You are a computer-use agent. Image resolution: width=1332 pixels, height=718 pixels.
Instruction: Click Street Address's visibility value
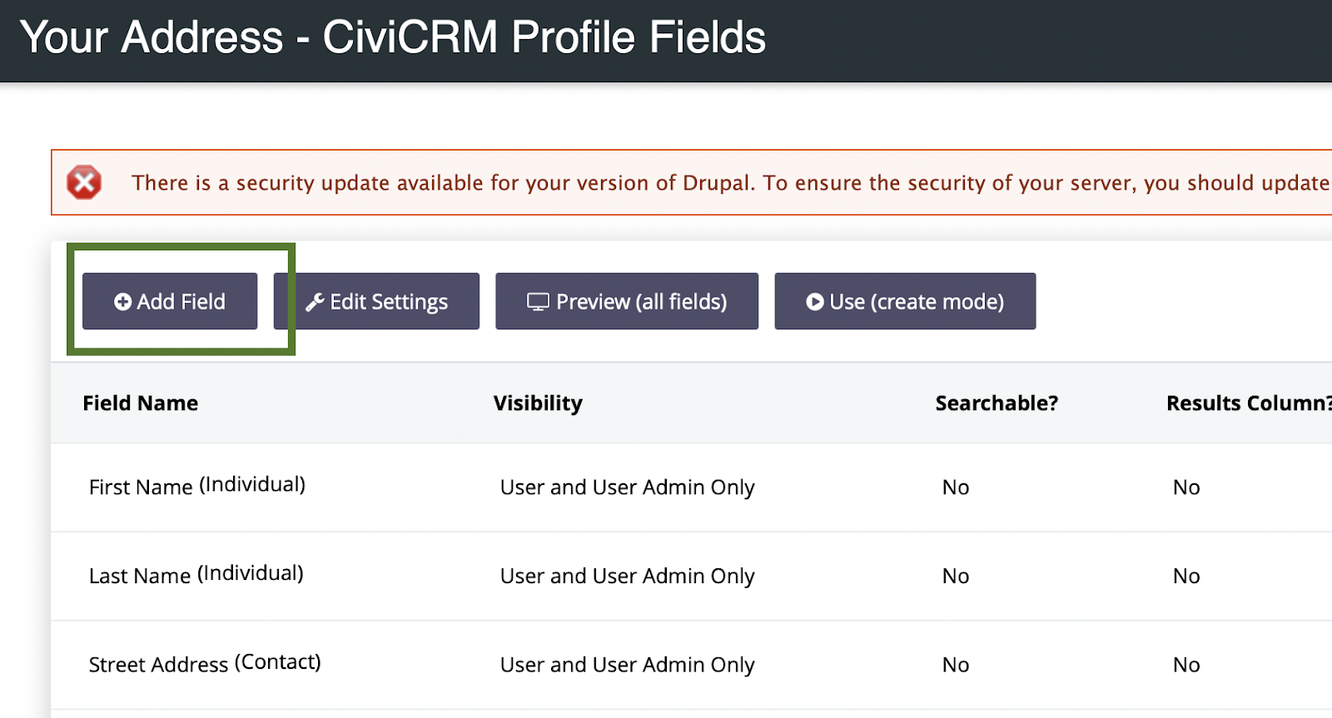pos(627,665)
